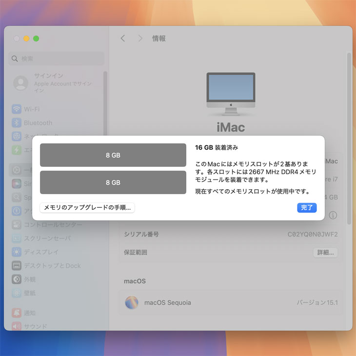Screen dimensions: 356x356
Task: Open ディスプレイ settings
Action: tap(41, 252)
